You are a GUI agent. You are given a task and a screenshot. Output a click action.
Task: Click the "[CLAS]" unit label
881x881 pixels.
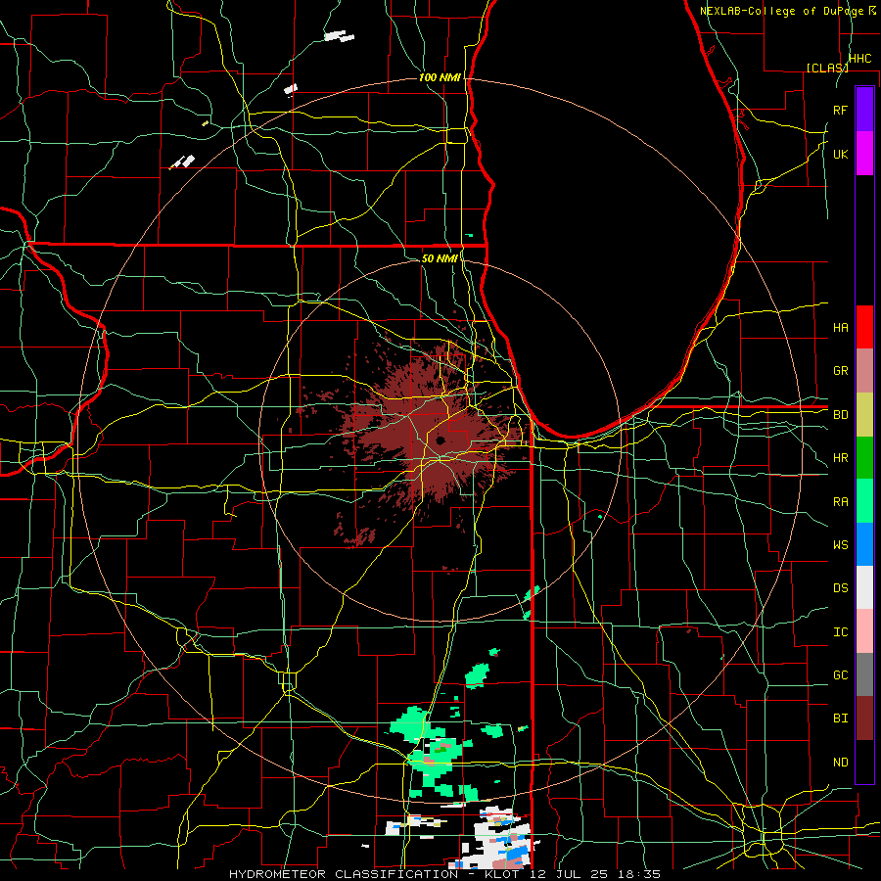827,68
